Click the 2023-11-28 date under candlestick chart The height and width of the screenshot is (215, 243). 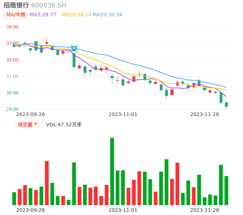click(205, 114)
